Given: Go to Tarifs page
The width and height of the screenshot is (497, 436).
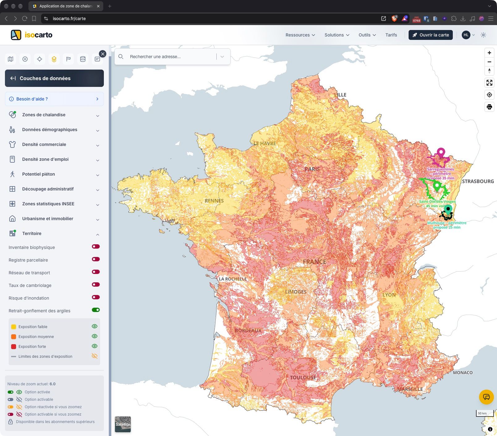Looking at the screenshot, I should pyautogui.click(x=391, y=35).
